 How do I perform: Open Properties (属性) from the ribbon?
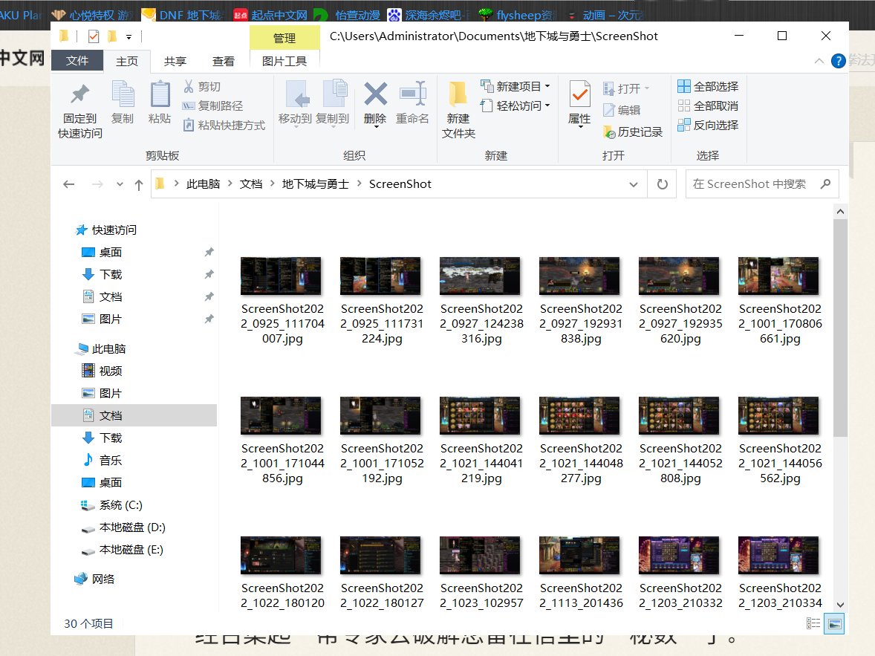pos(580,103)
